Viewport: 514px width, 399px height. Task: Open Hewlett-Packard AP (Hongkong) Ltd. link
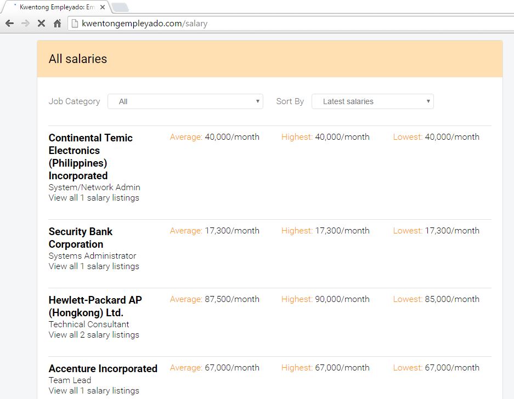pyautogui.click(x=95, y=306)
